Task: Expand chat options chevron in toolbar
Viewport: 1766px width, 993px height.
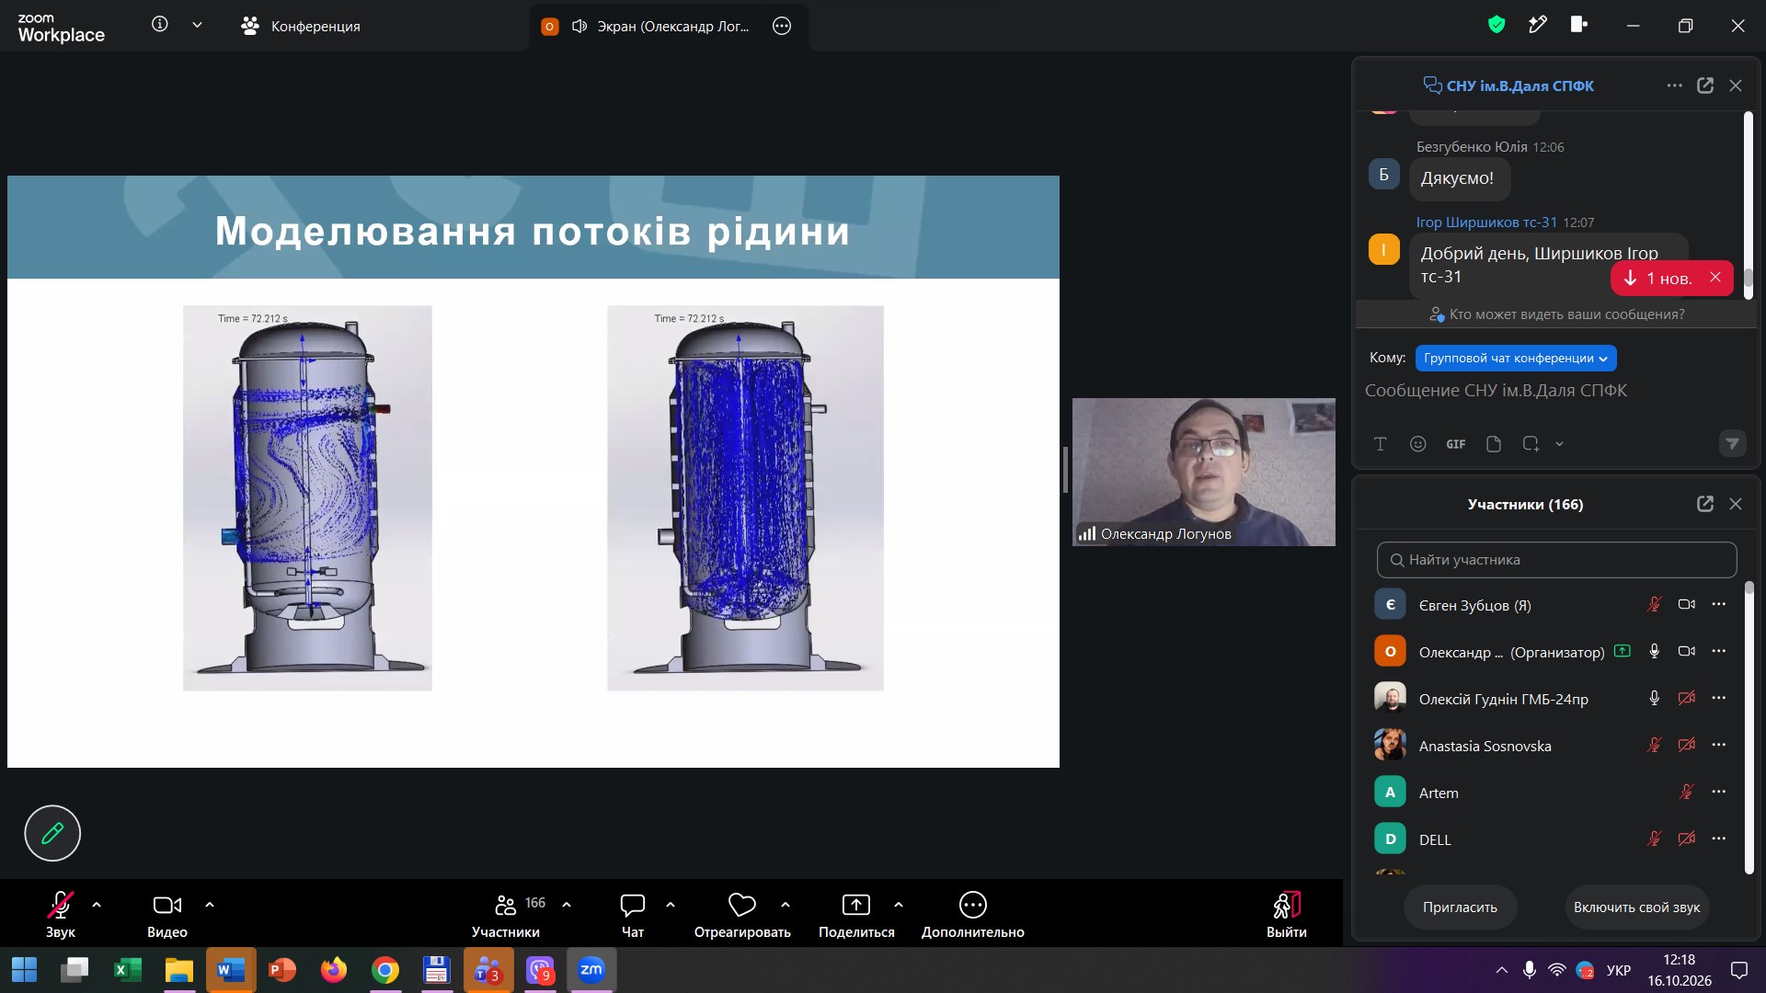Action: [x=671, y=905]
